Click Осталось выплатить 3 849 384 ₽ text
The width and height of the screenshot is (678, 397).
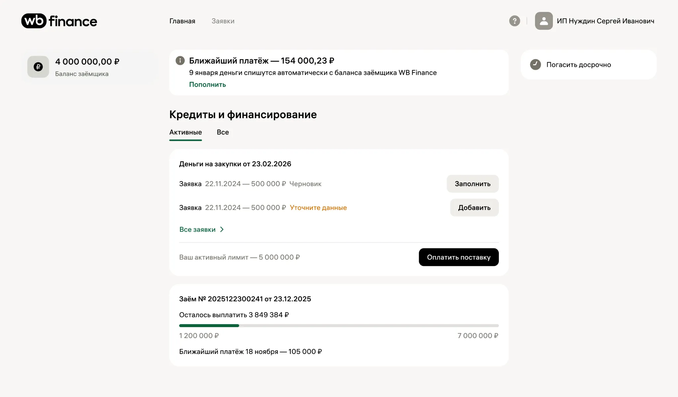(x=234, y=315)
